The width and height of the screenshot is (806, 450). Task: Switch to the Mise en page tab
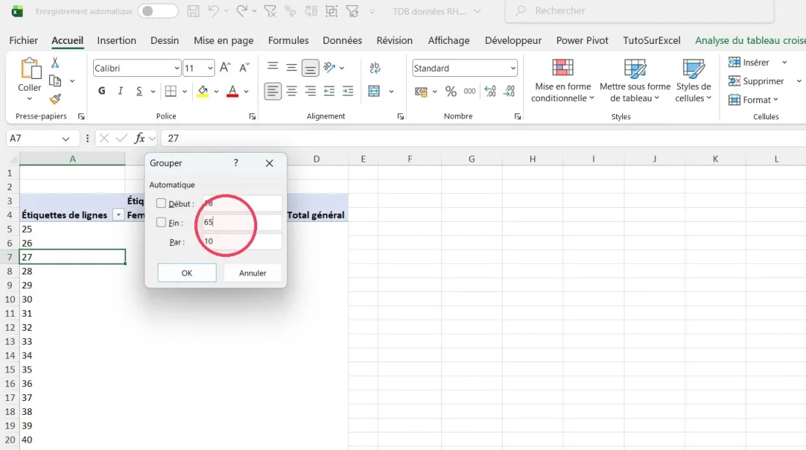223,40
